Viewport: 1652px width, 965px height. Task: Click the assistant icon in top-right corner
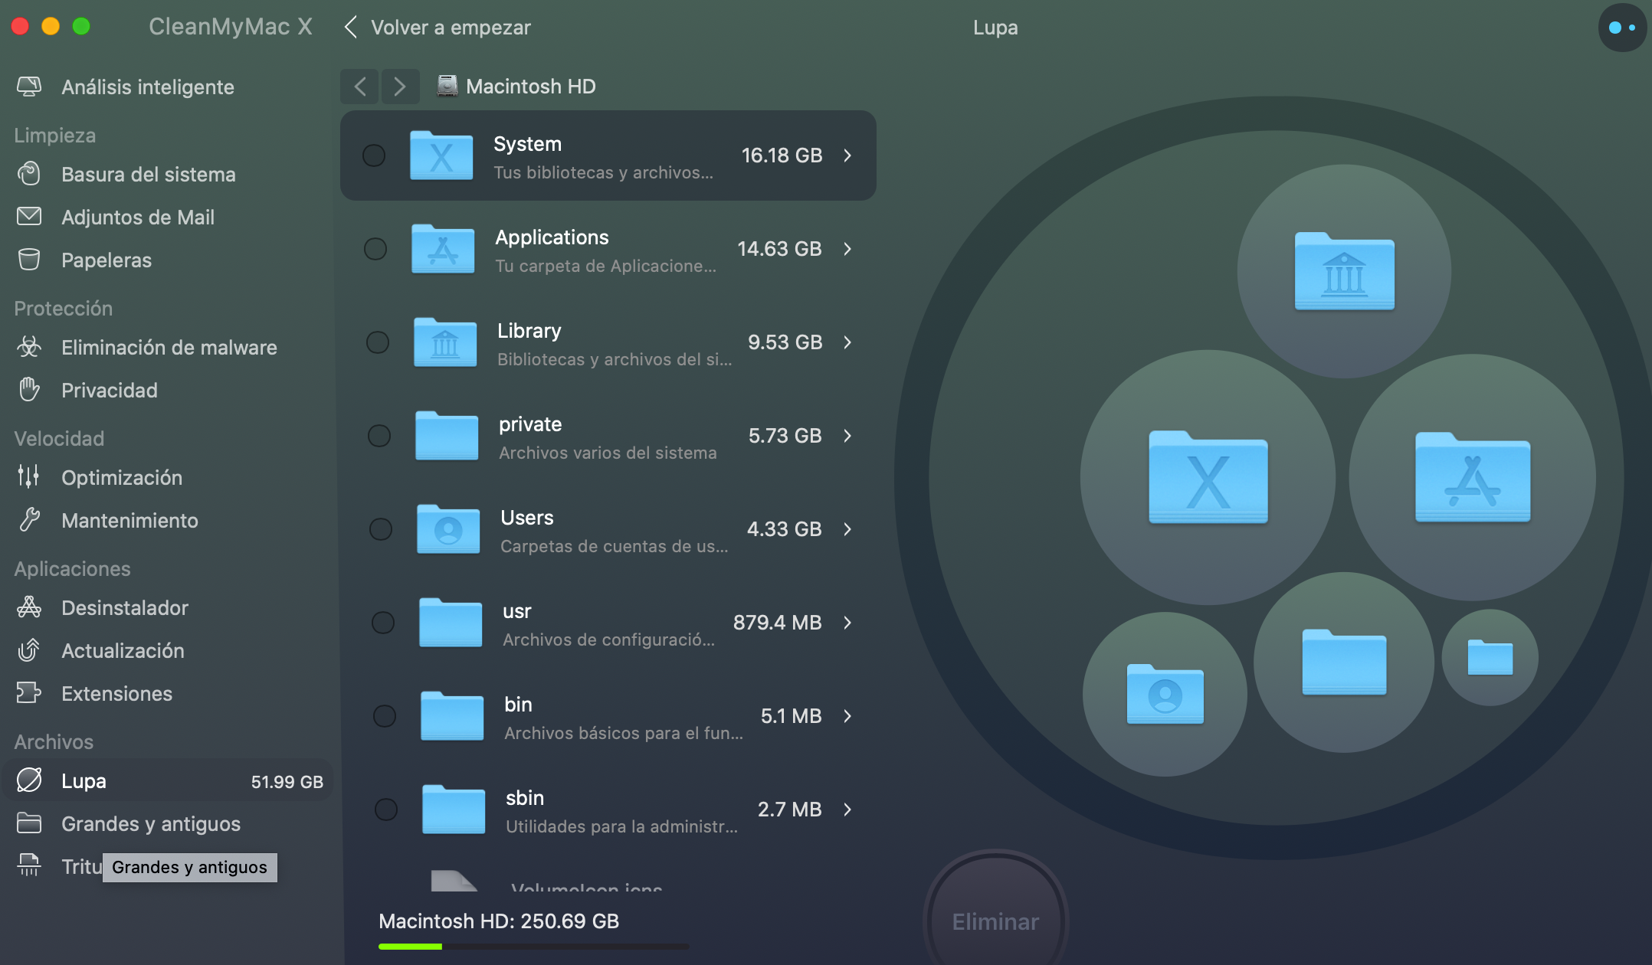[1621, 28]
